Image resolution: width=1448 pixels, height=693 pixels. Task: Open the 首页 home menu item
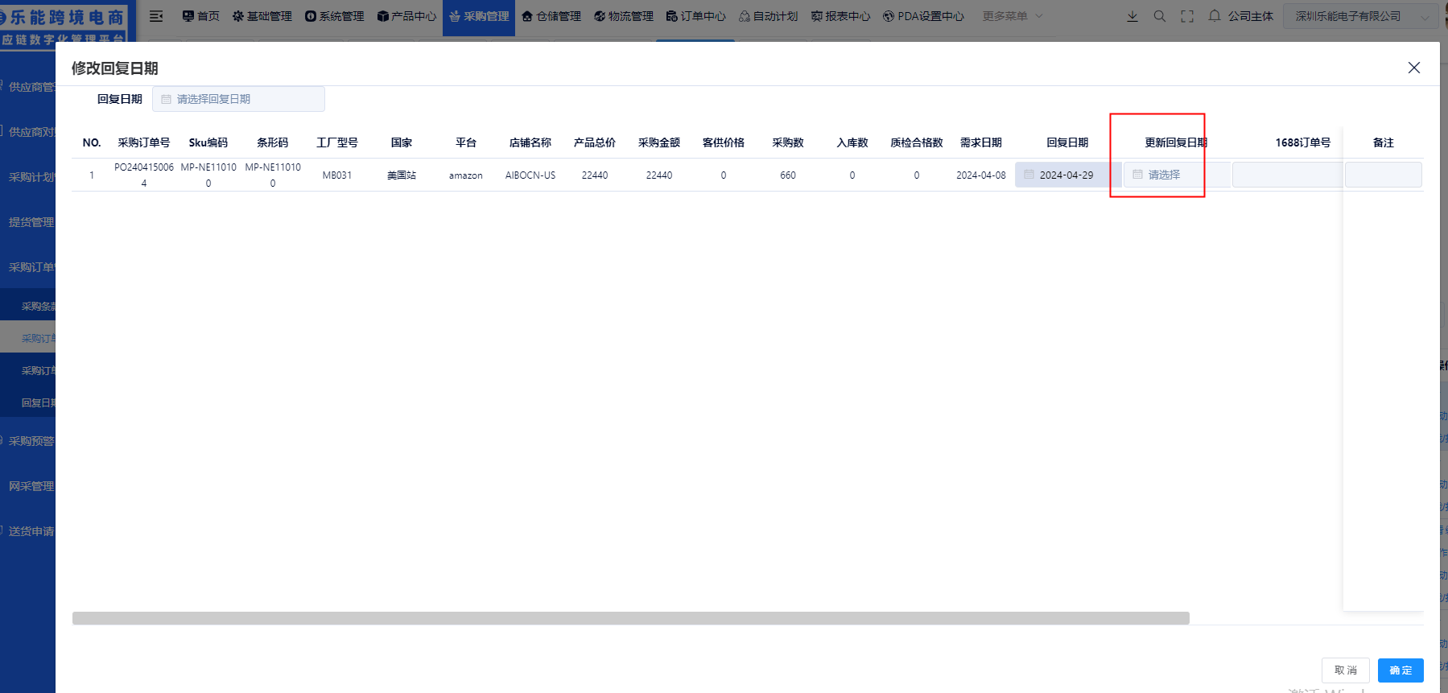click(200, 16)
